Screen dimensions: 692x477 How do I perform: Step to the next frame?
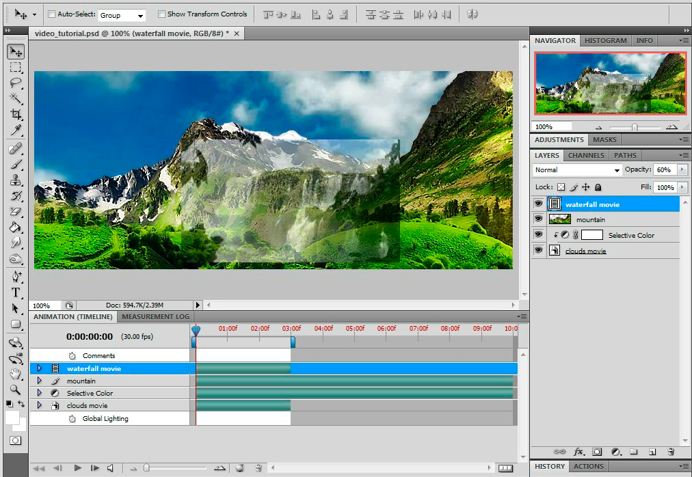click(x=94, y=467)
